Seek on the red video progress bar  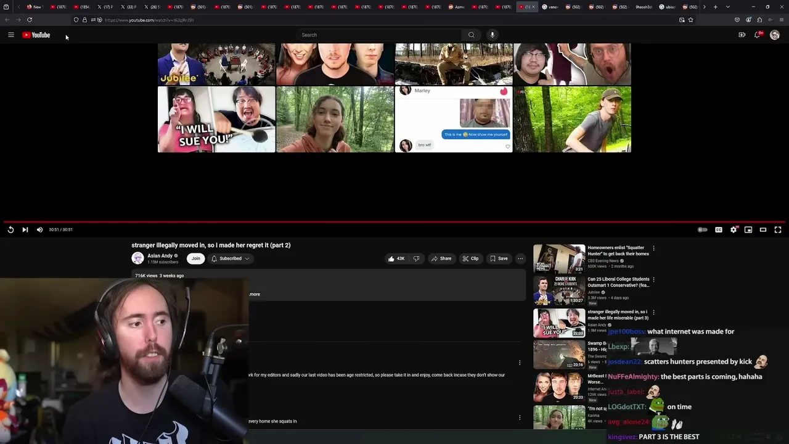[394, 221]
